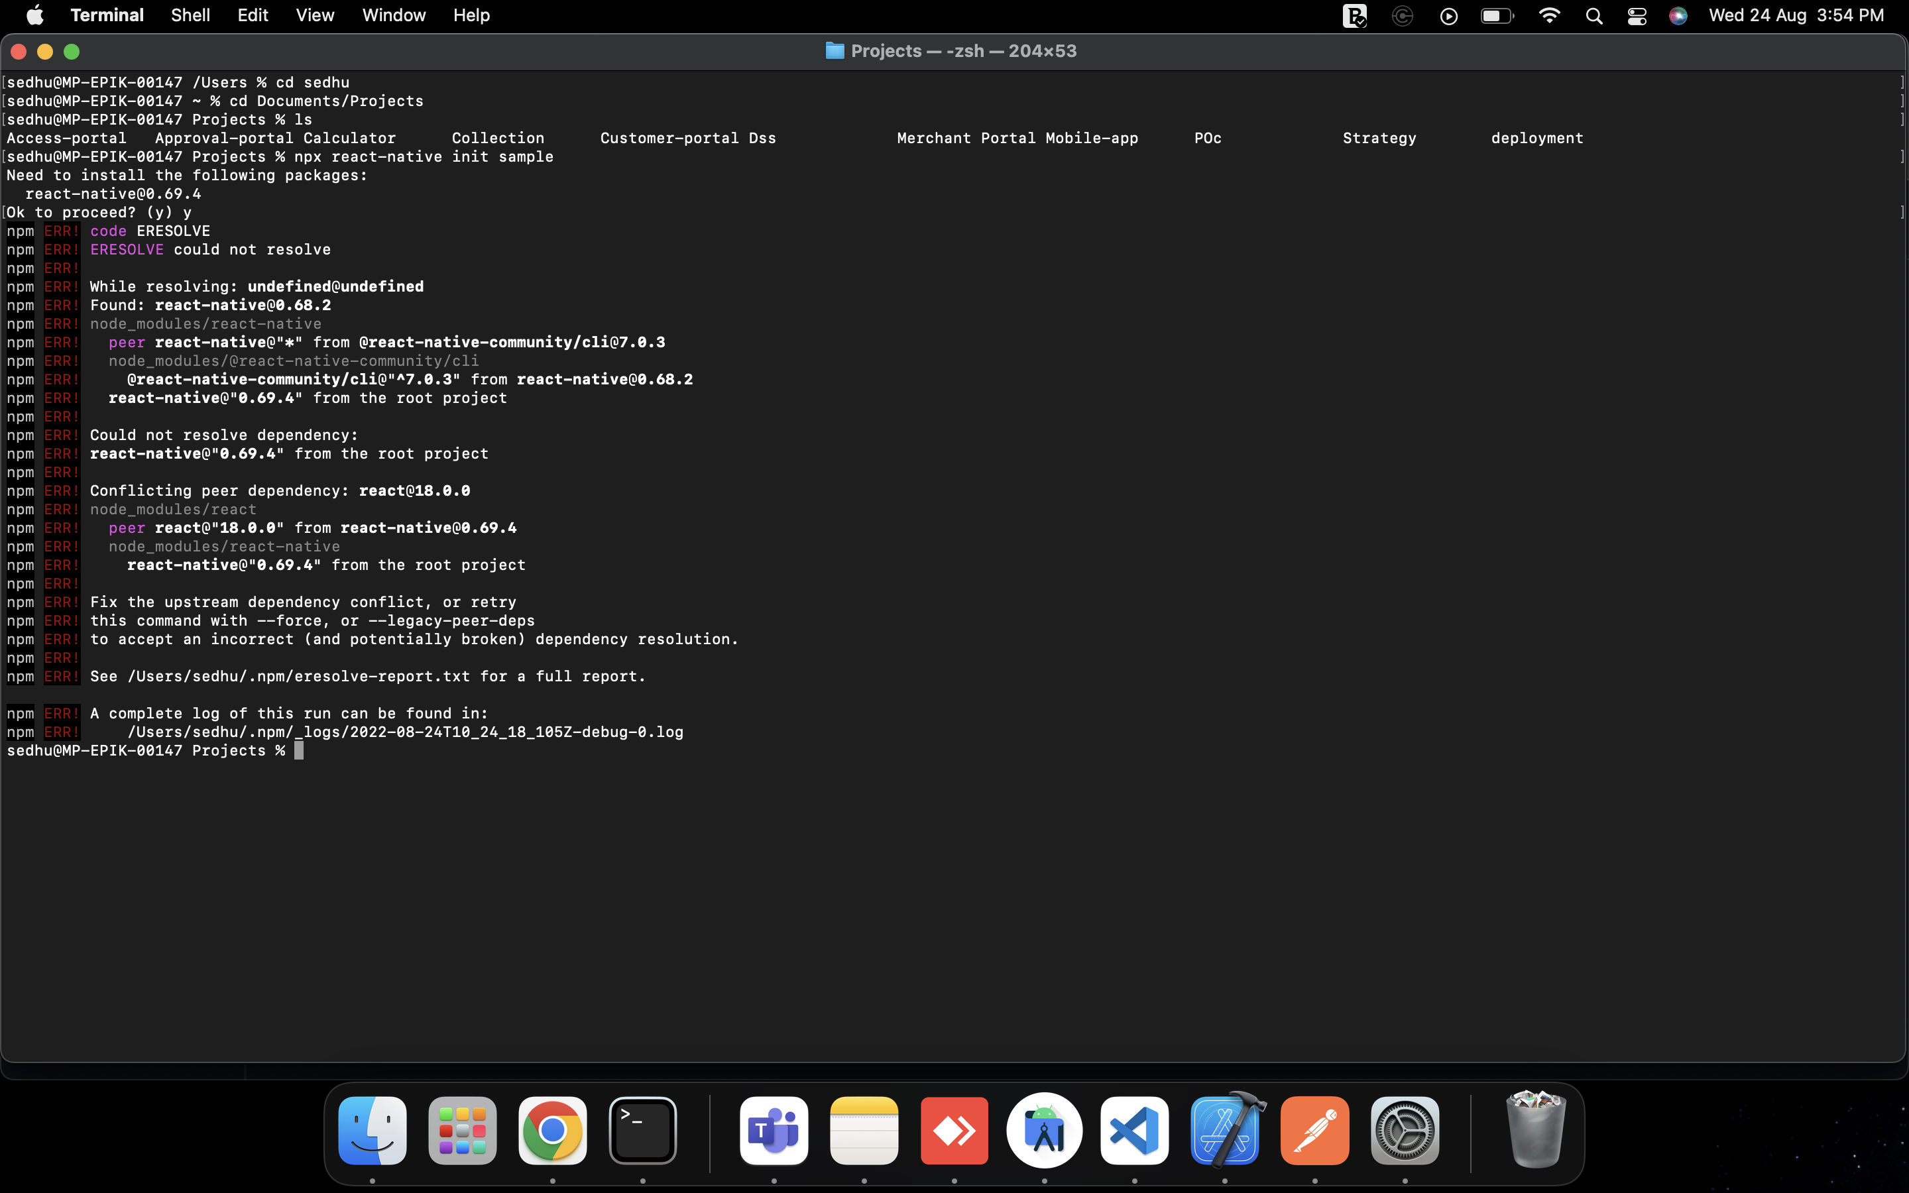Open the View menu
The height and width of the screenshot is (1193, 1909).
315,15
